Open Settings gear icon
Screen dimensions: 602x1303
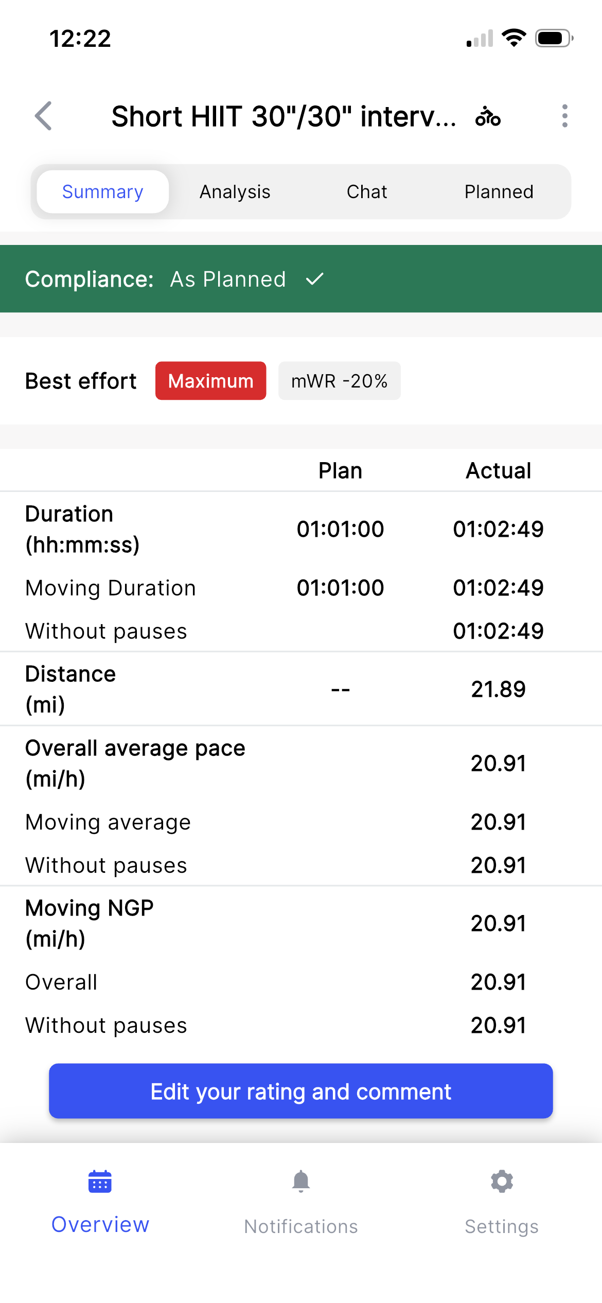(502, 1181)
